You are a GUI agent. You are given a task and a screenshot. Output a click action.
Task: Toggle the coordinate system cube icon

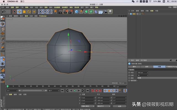(55, 12)
